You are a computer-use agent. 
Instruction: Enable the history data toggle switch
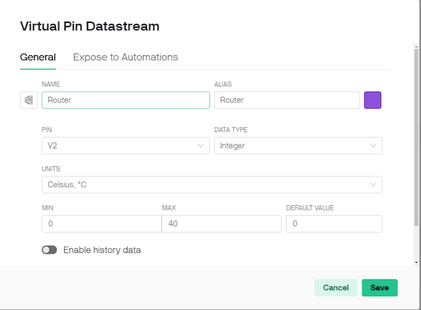49,250
